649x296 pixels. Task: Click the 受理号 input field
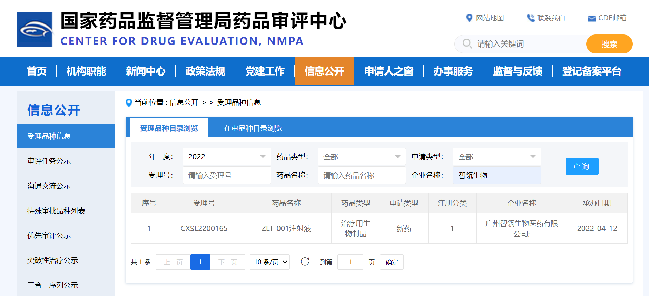point(227,175)
